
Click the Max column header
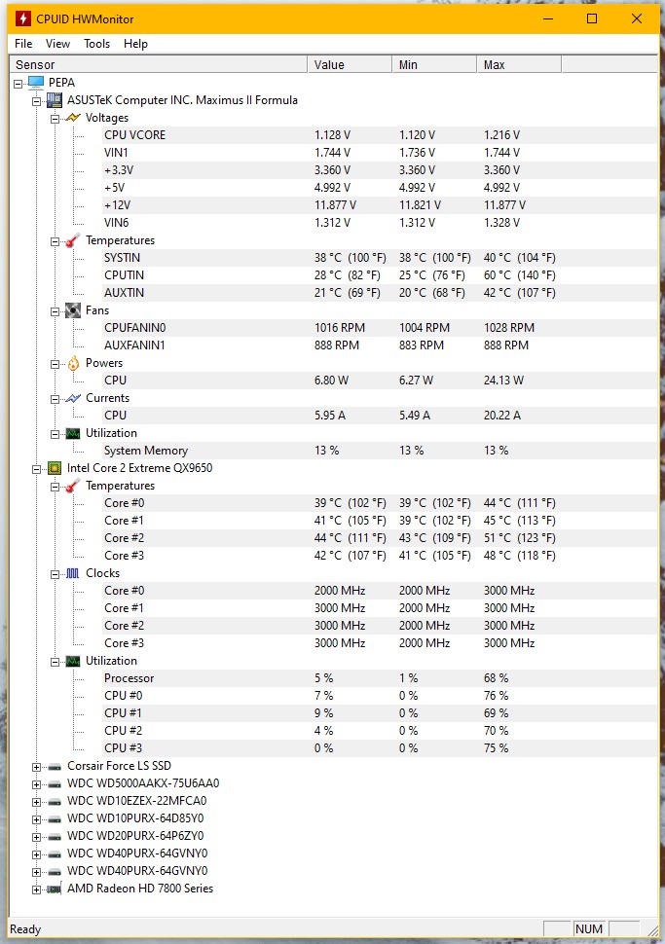coord(518,65)
